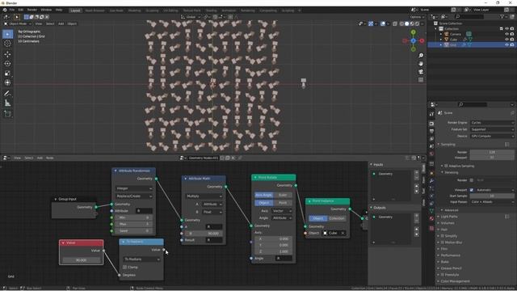This screenshot has height=291, width=517.
Task: Open the Device GPU Compute dropdown
Action: tap(492, 136)
